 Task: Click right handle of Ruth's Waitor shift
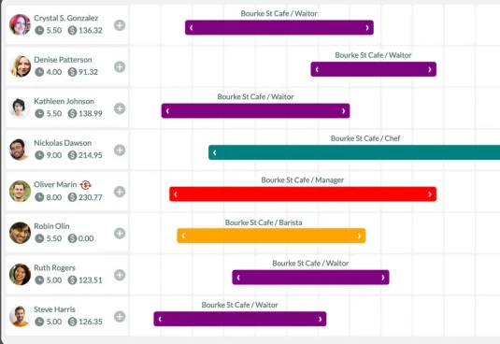point(383,278)
